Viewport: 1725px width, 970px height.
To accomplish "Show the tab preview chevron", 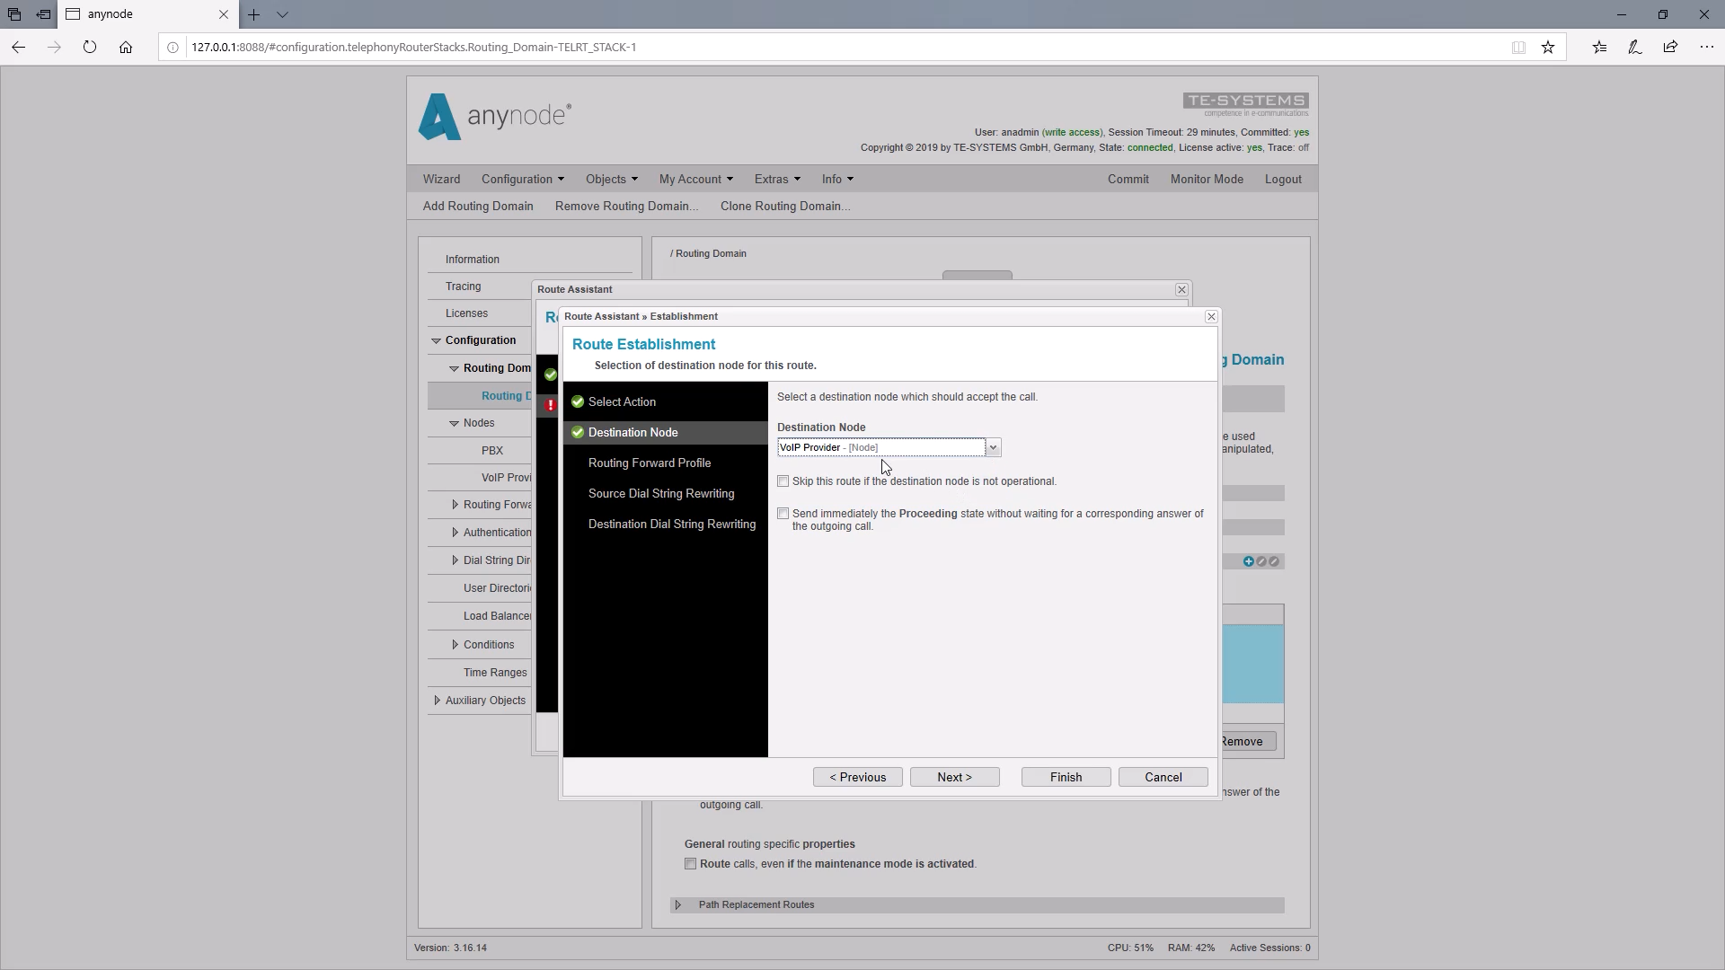I will (282, 14).
